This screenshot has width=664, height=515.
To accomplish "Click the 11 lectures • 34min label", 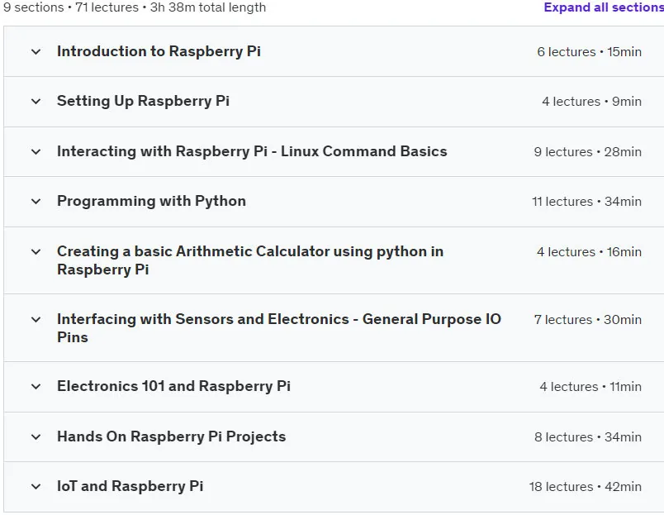I will [x=586, y=202].
